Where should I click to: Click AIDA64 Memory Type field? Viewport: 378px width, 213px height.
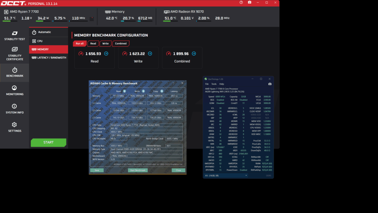(146, 149)
